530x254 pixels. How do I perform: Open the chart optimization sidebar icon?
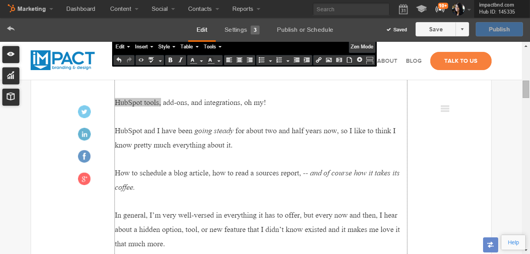point(11,76)
